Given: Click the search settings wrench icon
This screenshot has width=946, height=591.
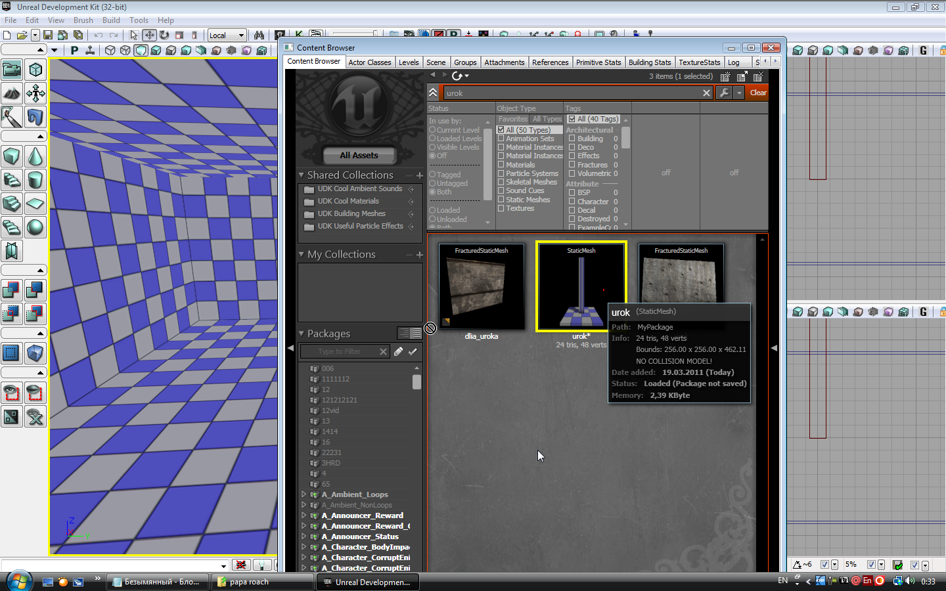Looking at the screenshot, I should (x=724, y=93).
